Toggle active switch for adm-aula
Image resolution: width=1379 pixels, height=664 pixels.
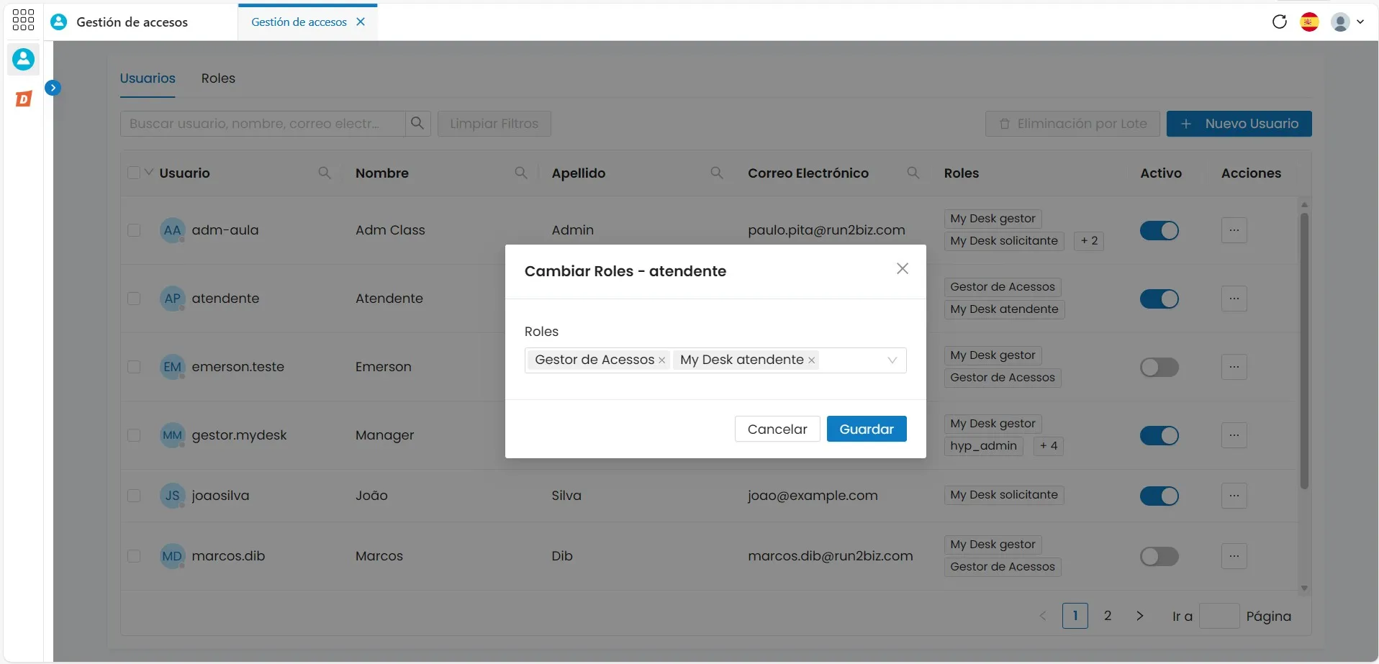(1159, 230)
